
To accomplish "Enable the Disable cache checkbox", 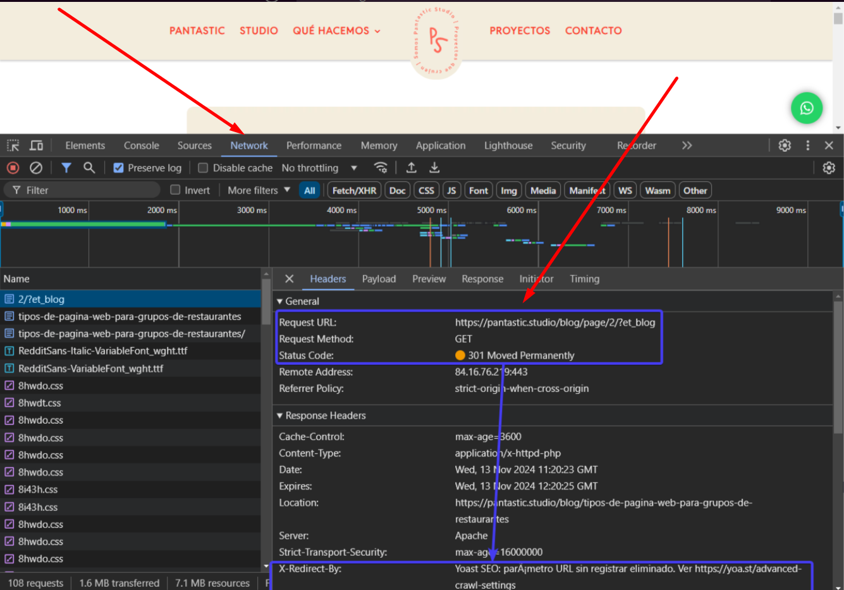I will (203, 168).
